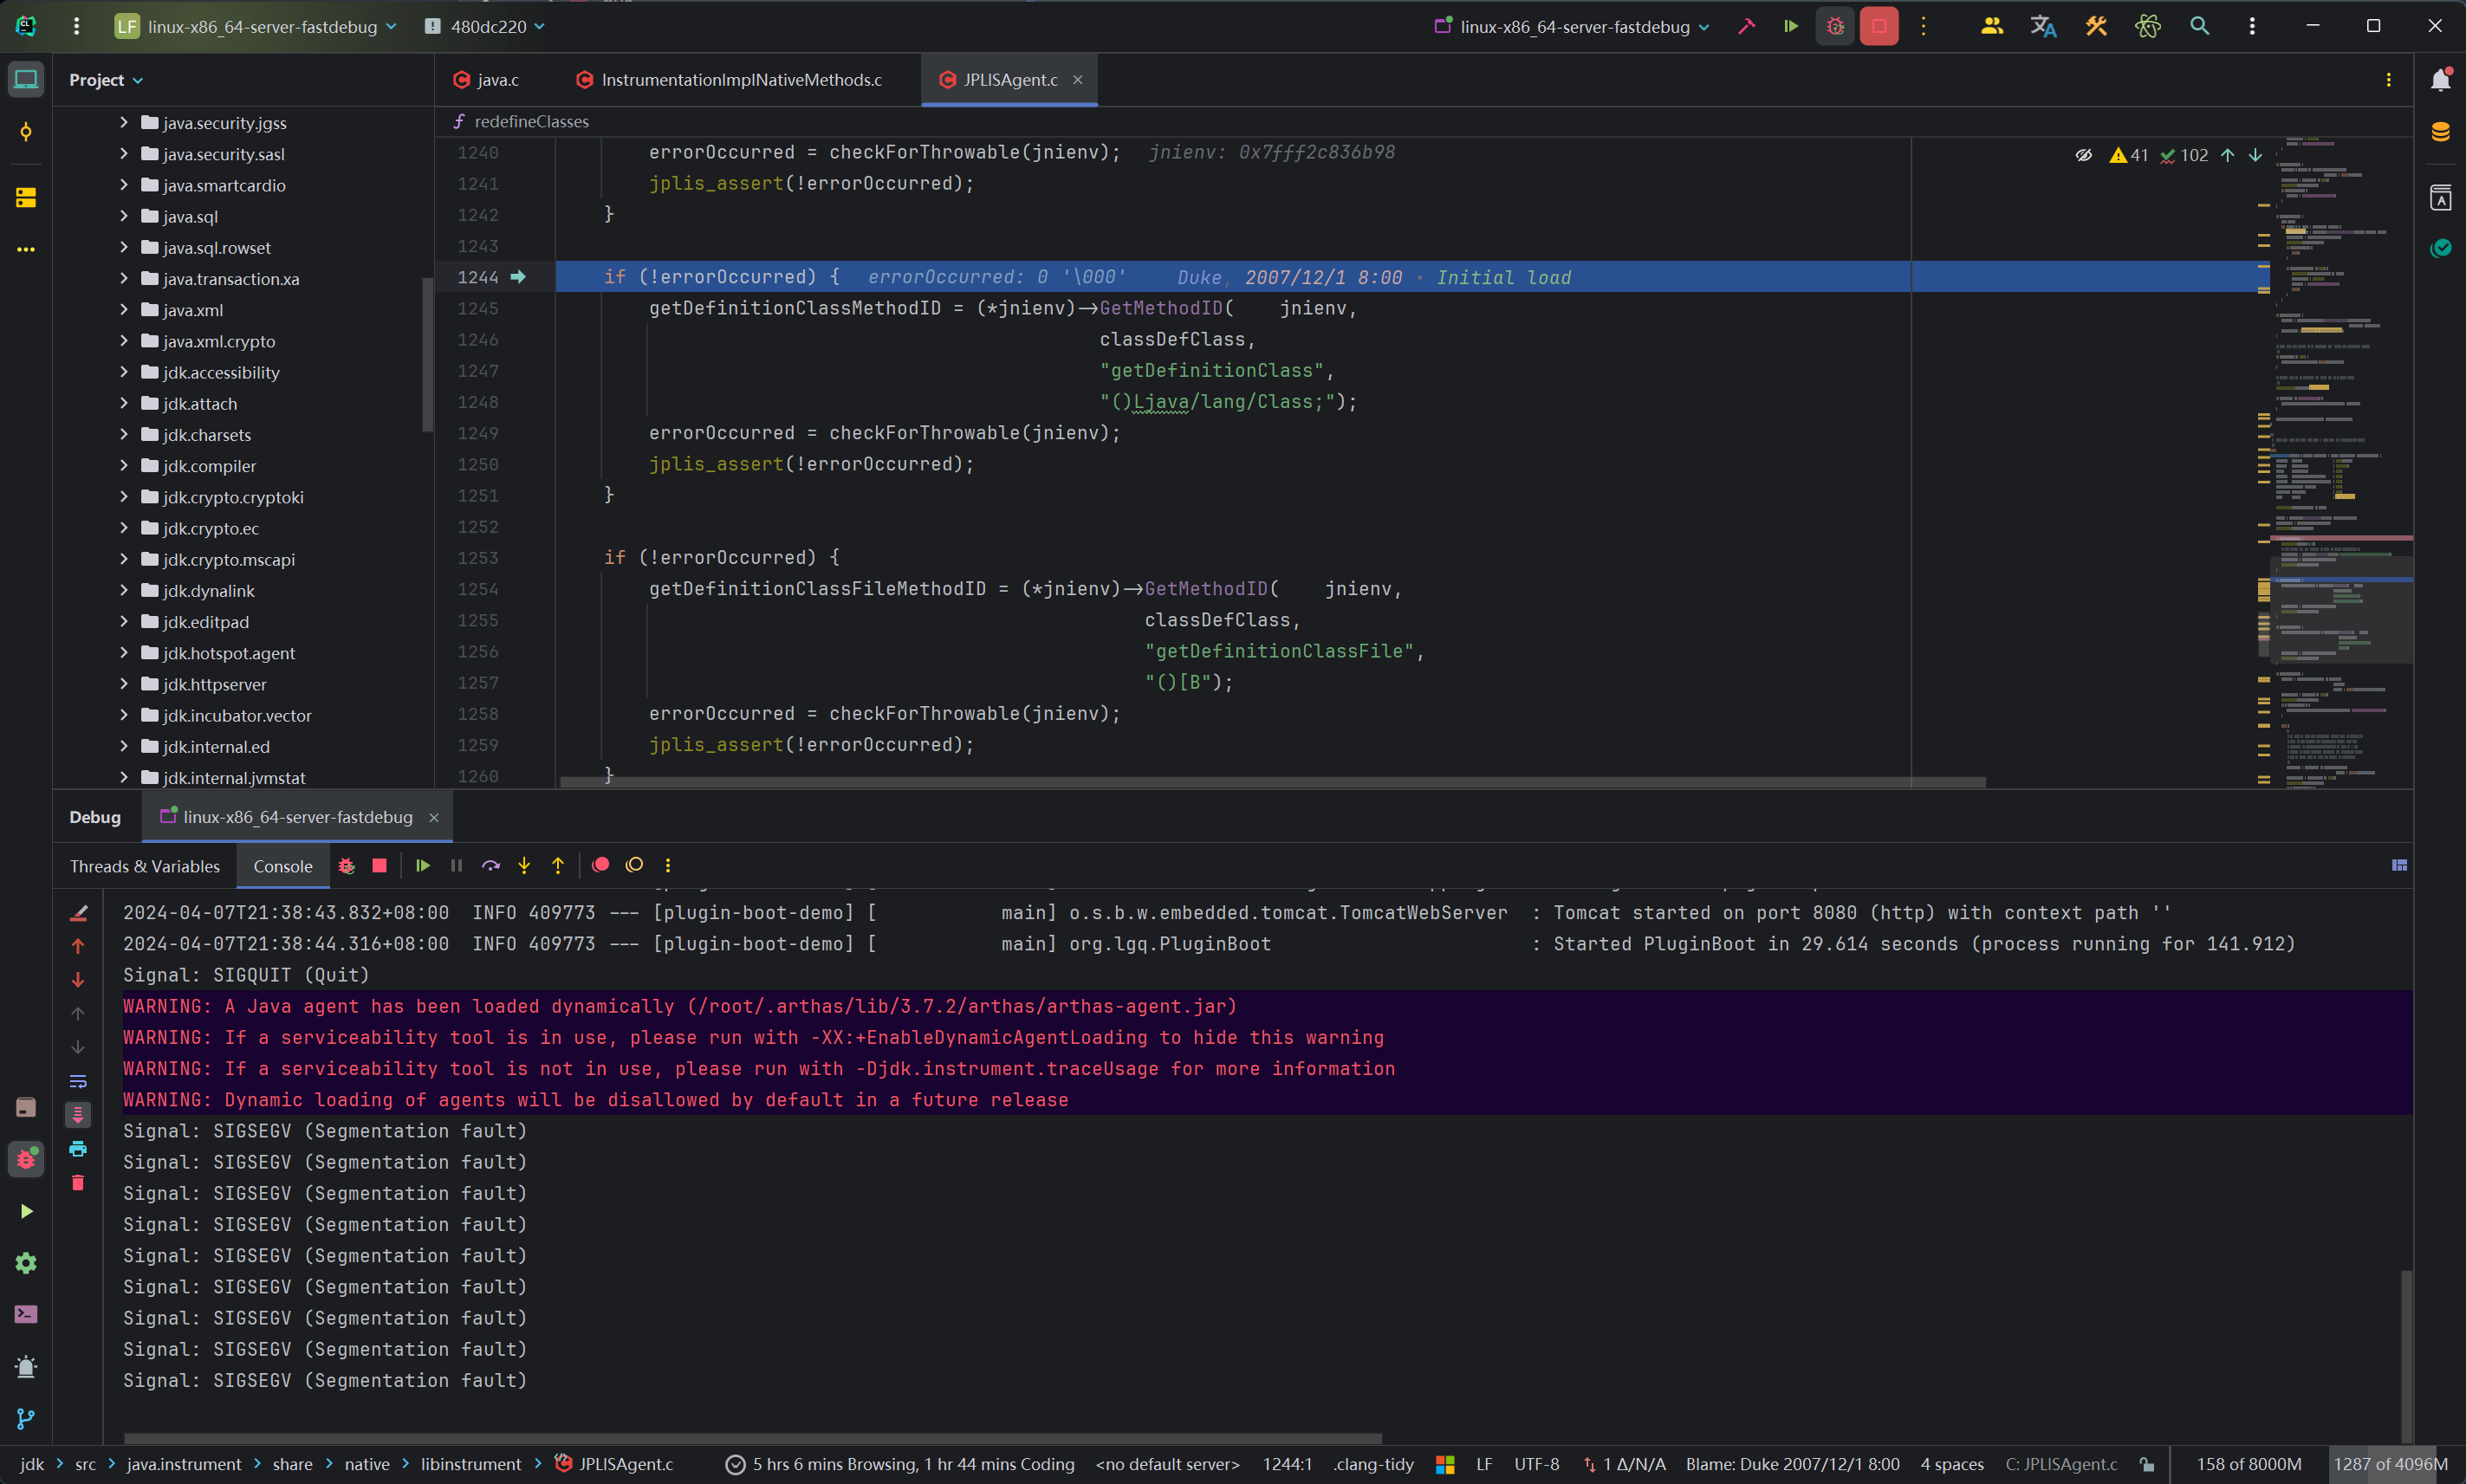Click the Build hammer icon
The height and width of the screenshot is (1484, 2466).
click(x=1746, y=27)
